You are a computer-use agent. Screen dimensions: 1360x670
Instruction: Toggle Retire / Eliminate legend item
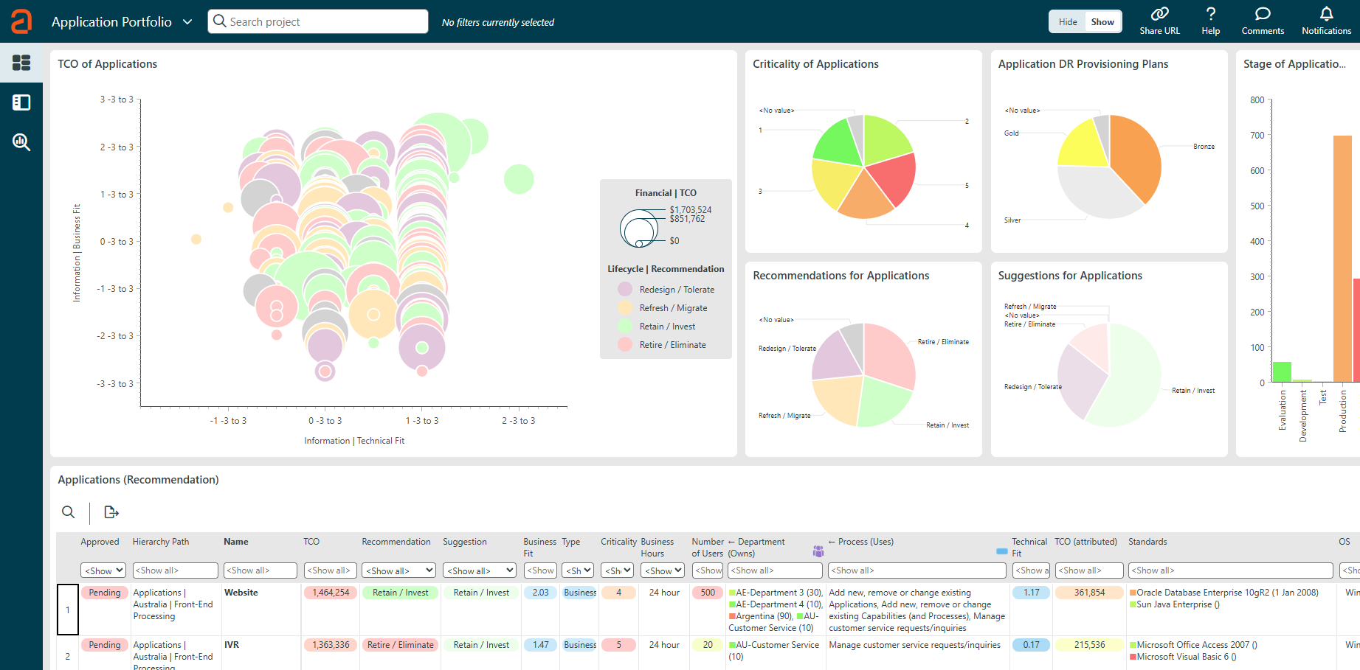(672, 345)
